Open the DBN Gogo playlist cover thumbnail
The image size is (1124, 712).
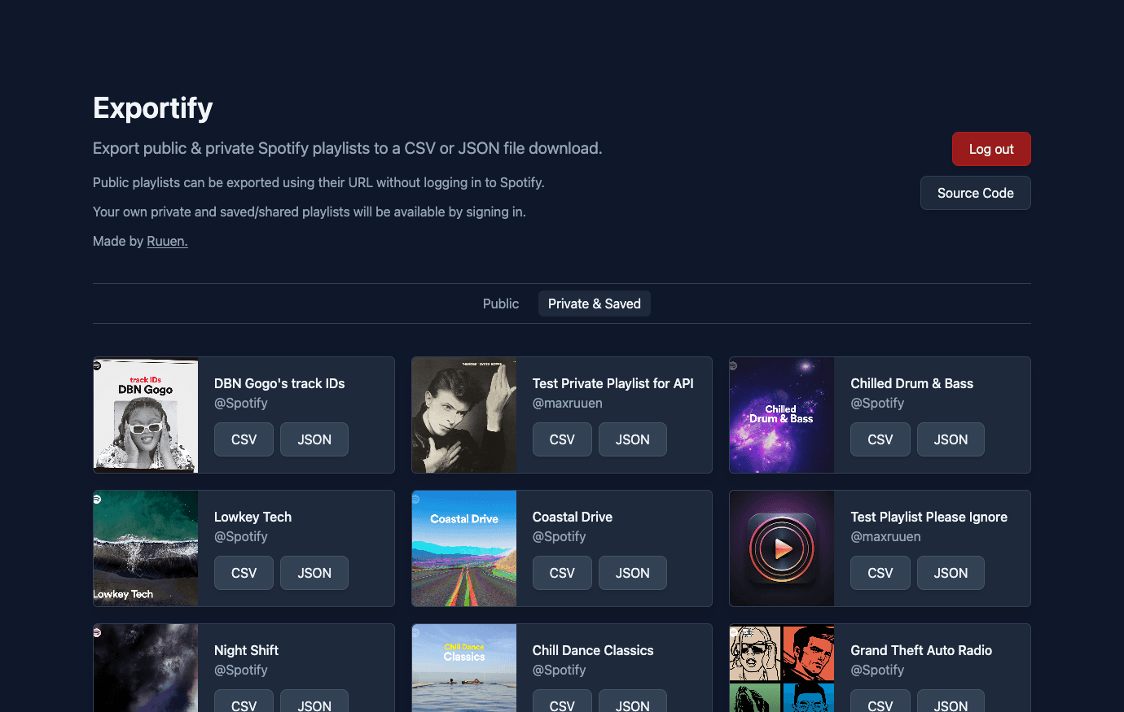tap(146, 415)
